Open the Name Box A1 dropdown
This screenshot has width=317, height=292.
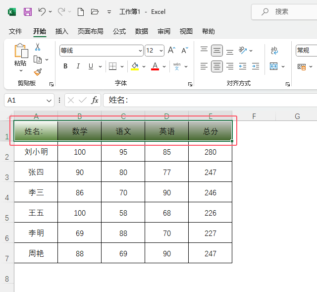click(x=49, y=100)
